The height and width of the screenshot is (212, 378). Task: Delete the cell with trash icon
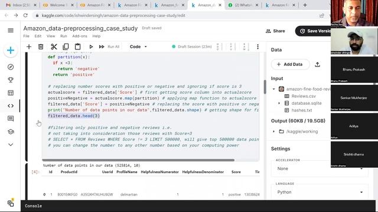pos(41,47)
